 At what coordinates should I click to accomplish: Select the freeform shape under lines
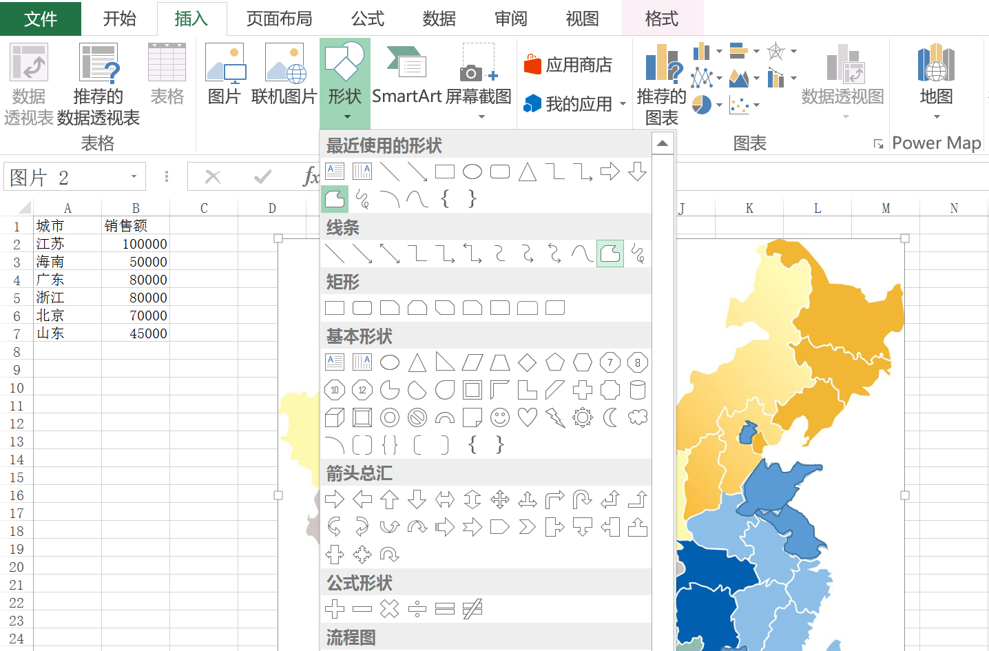point(610,254)
